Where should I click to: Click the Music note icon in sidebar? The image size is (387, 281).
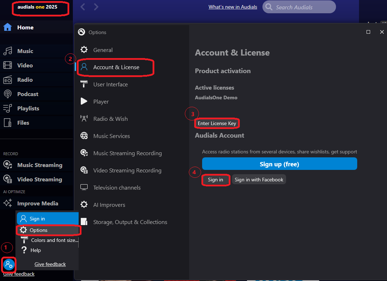(x=8, y=51)
